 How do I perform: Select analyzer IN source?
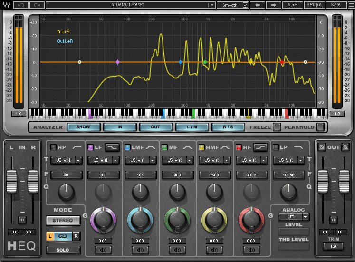click(120, 127)
